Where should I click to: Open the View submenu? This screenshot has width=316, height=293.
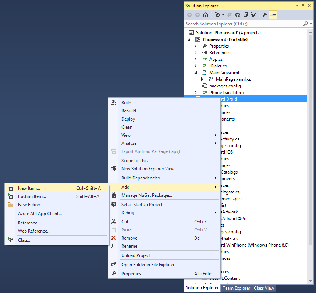pyautogui.click(x=164, y=135)
